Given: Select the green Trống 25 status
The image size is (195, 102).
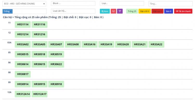Looking at the screenshot, I should [x=132, y=11].
